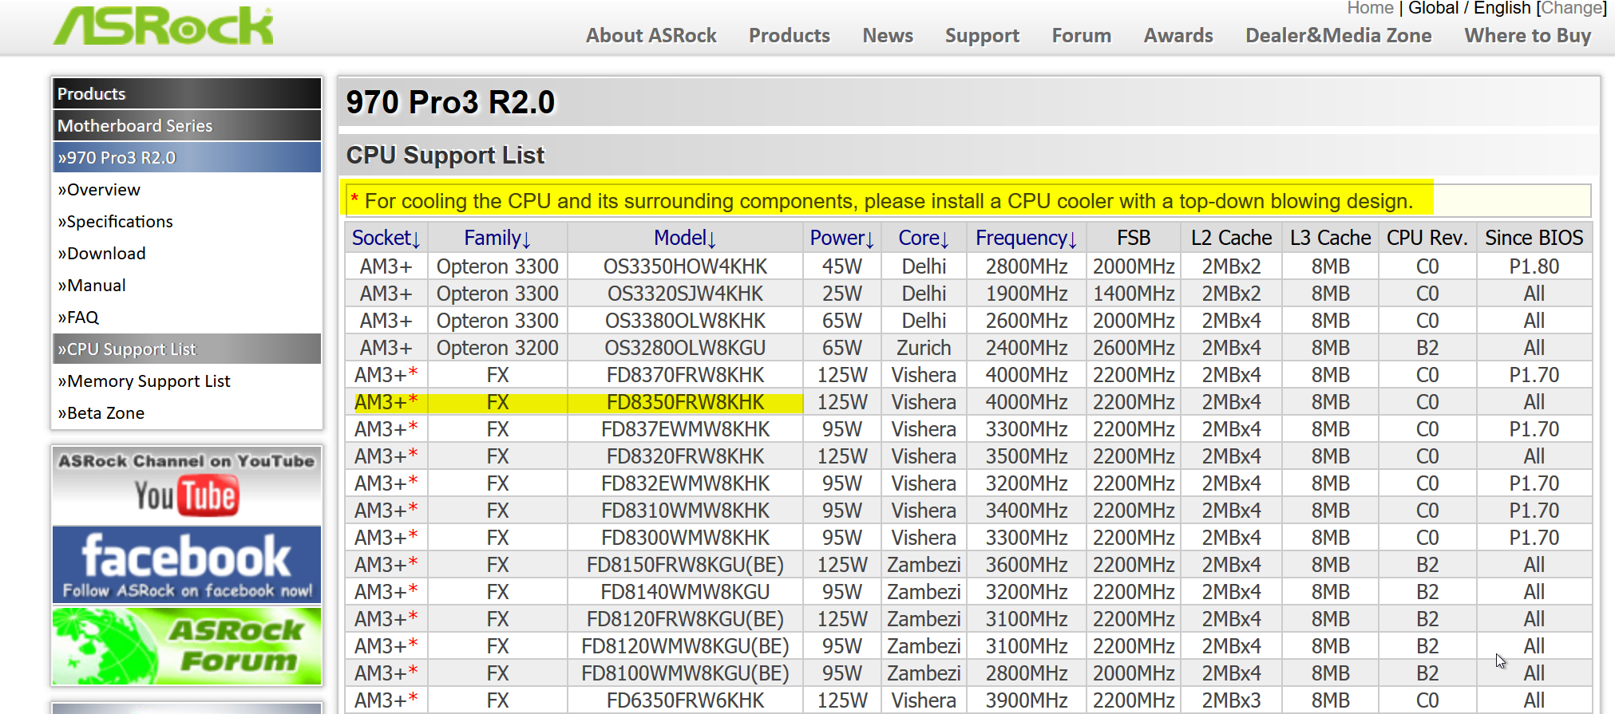
Task: Click Motherboard Series sidebar header
Action: coord(187,125)
